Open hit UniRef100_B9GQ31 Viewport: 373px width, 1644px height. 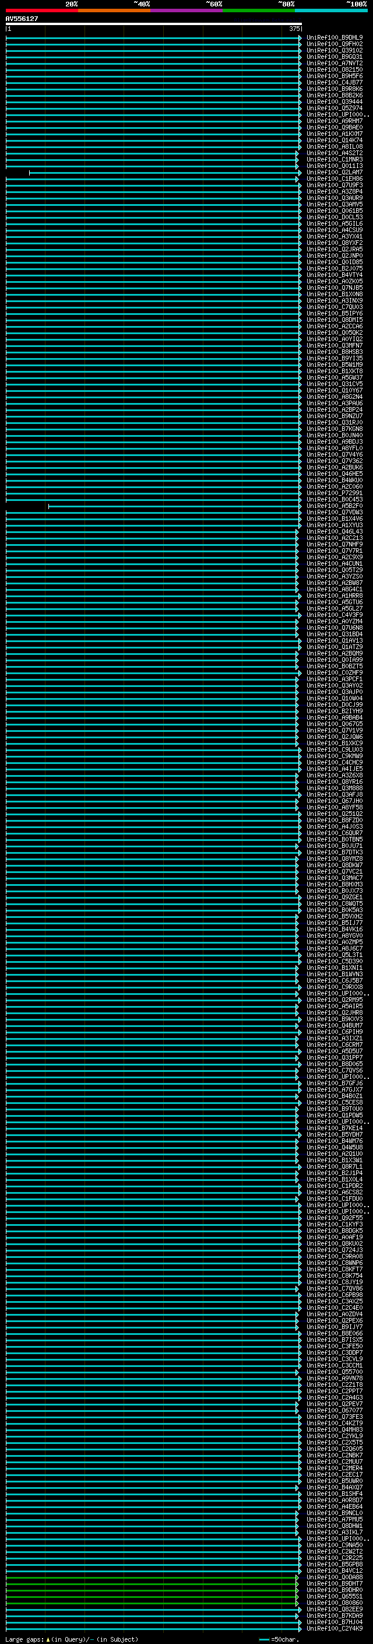(x=335, y=57)
